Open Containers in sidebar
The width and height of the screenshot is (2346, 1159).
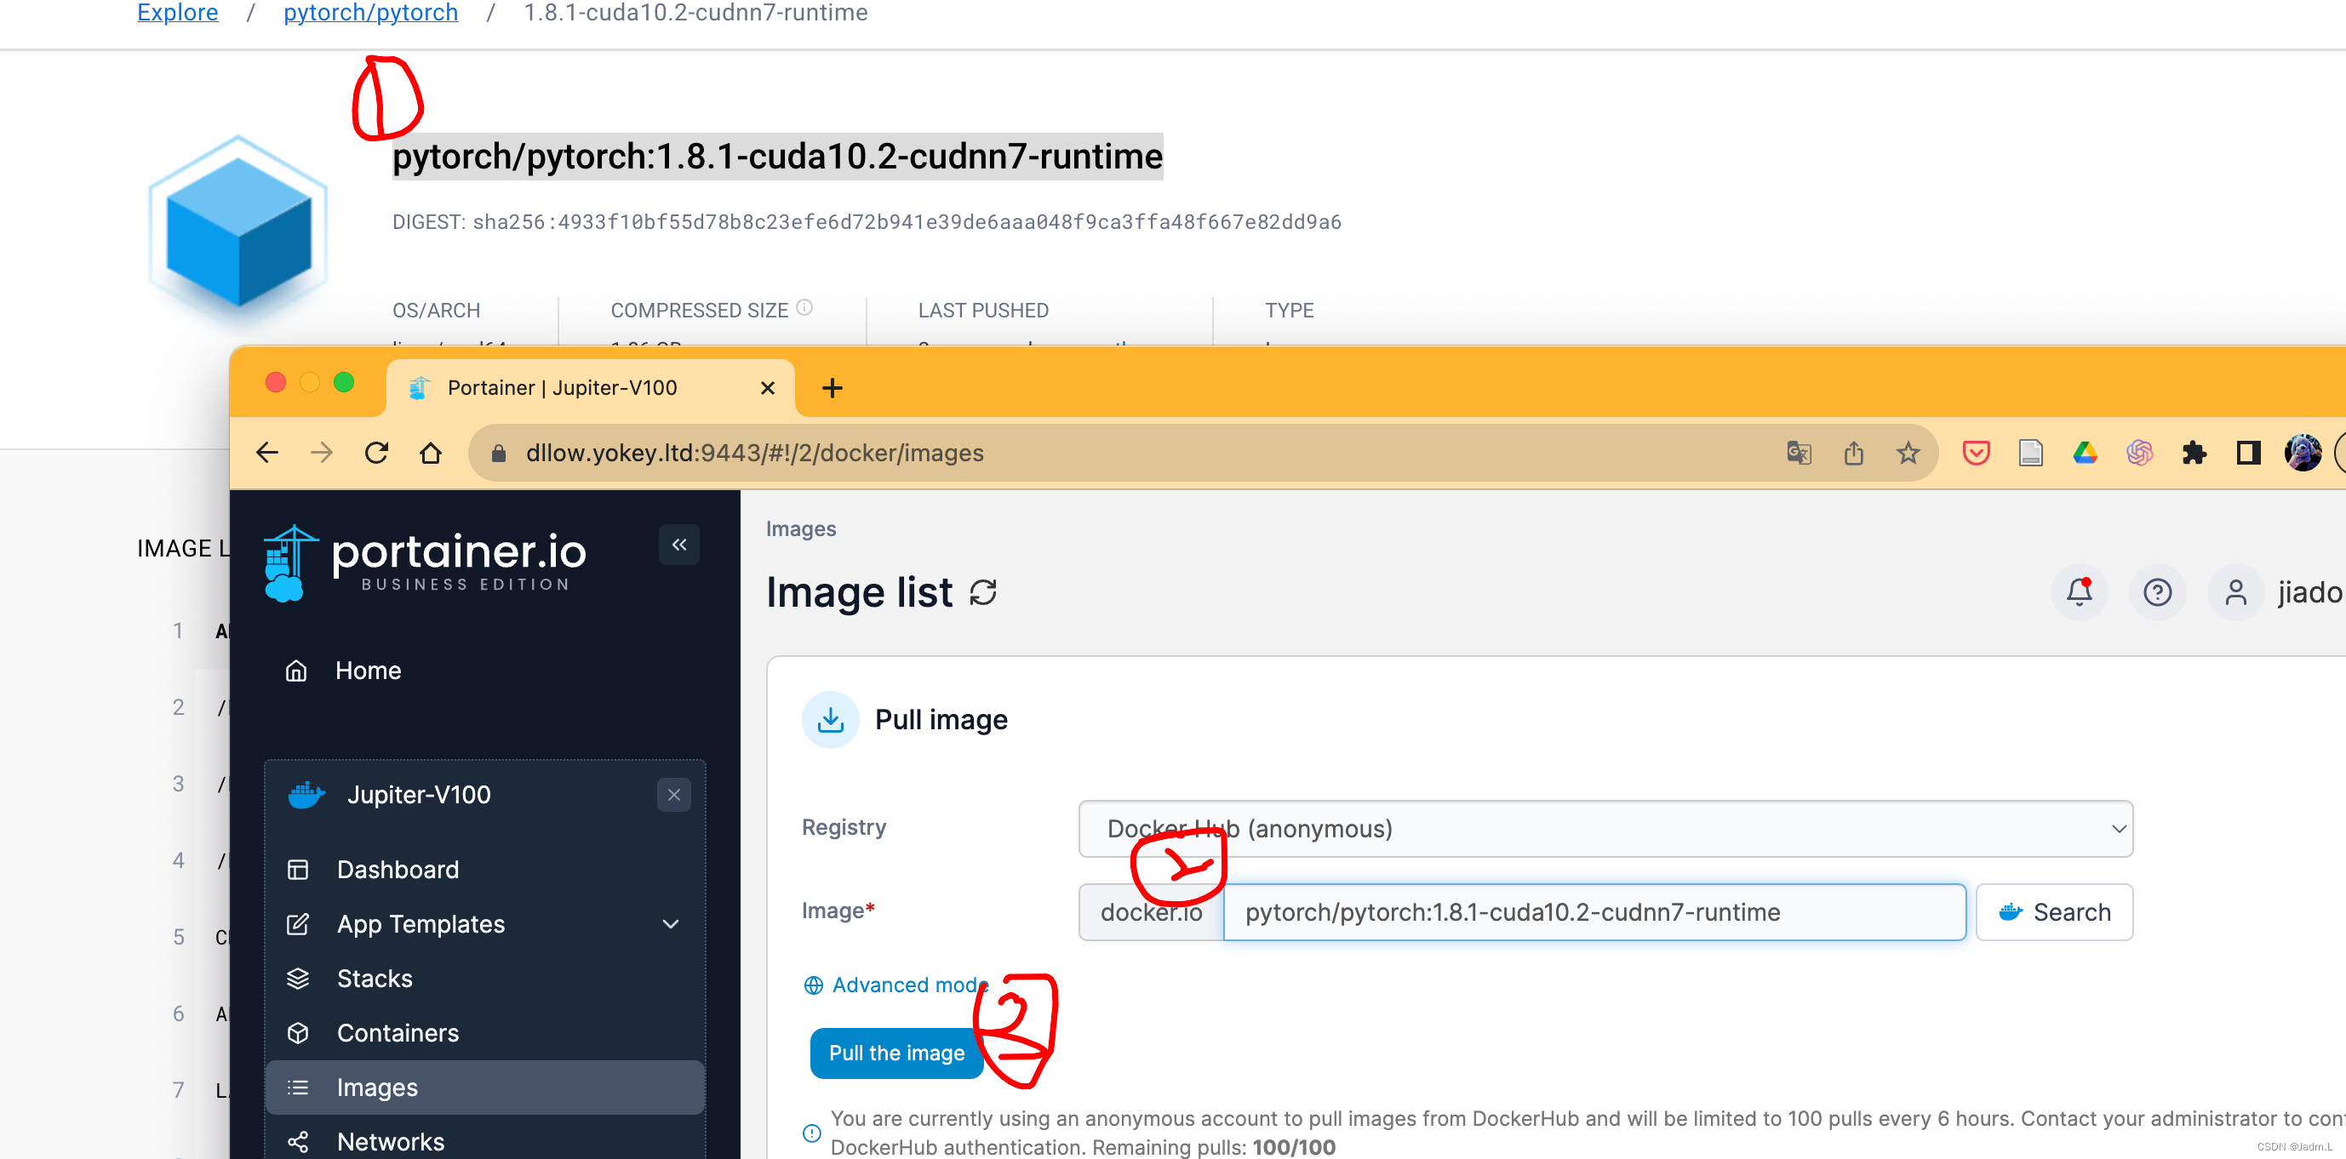(x=397, y=1032)
